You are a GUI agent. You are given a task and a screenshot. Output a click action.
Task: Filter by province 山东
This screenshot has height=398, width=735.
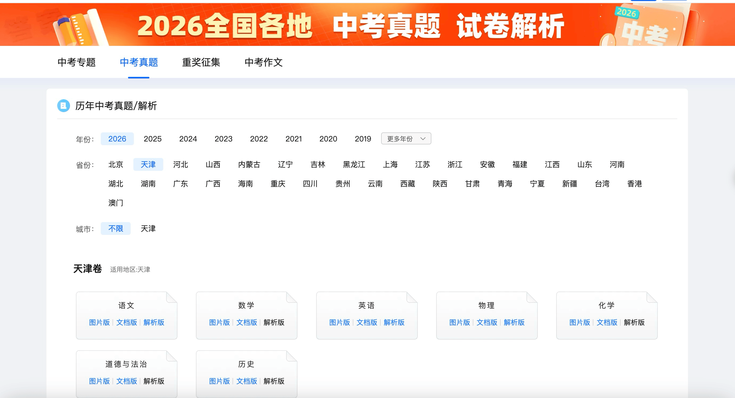585,164
